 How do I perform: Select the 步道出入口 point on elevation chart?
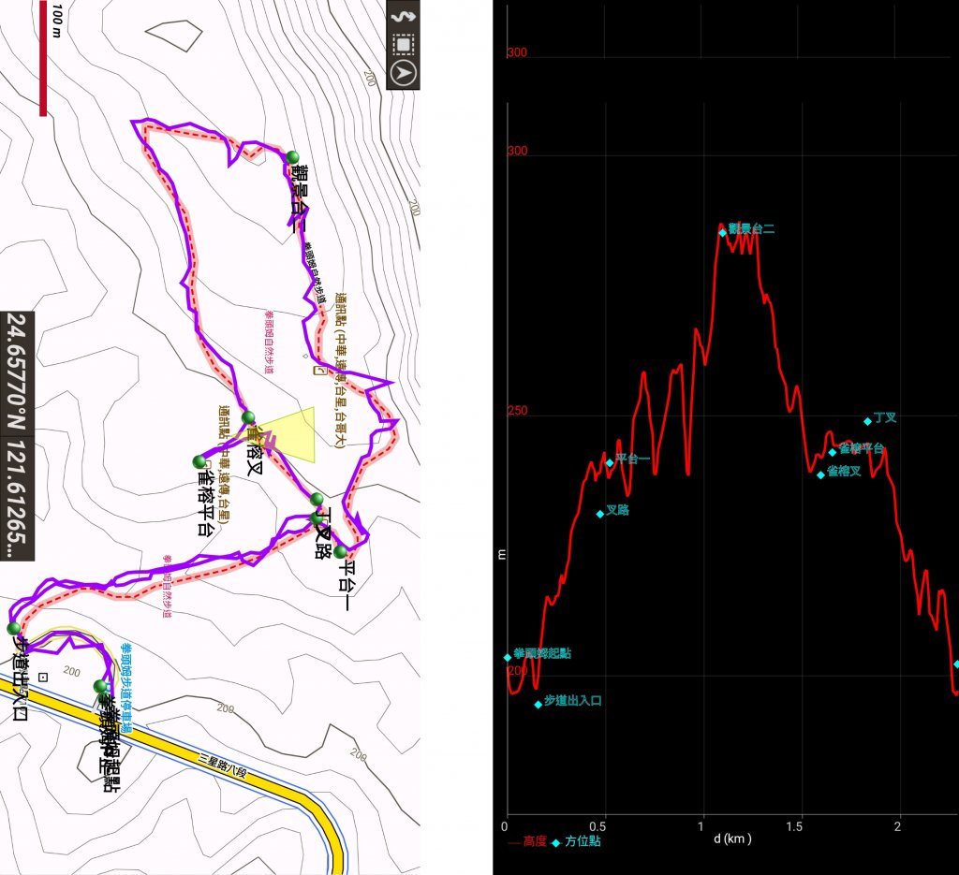point(539,704)
